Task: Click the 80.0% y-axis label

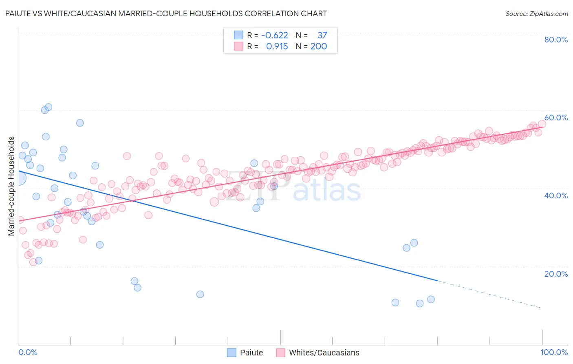Action: (x=556, y=40)
